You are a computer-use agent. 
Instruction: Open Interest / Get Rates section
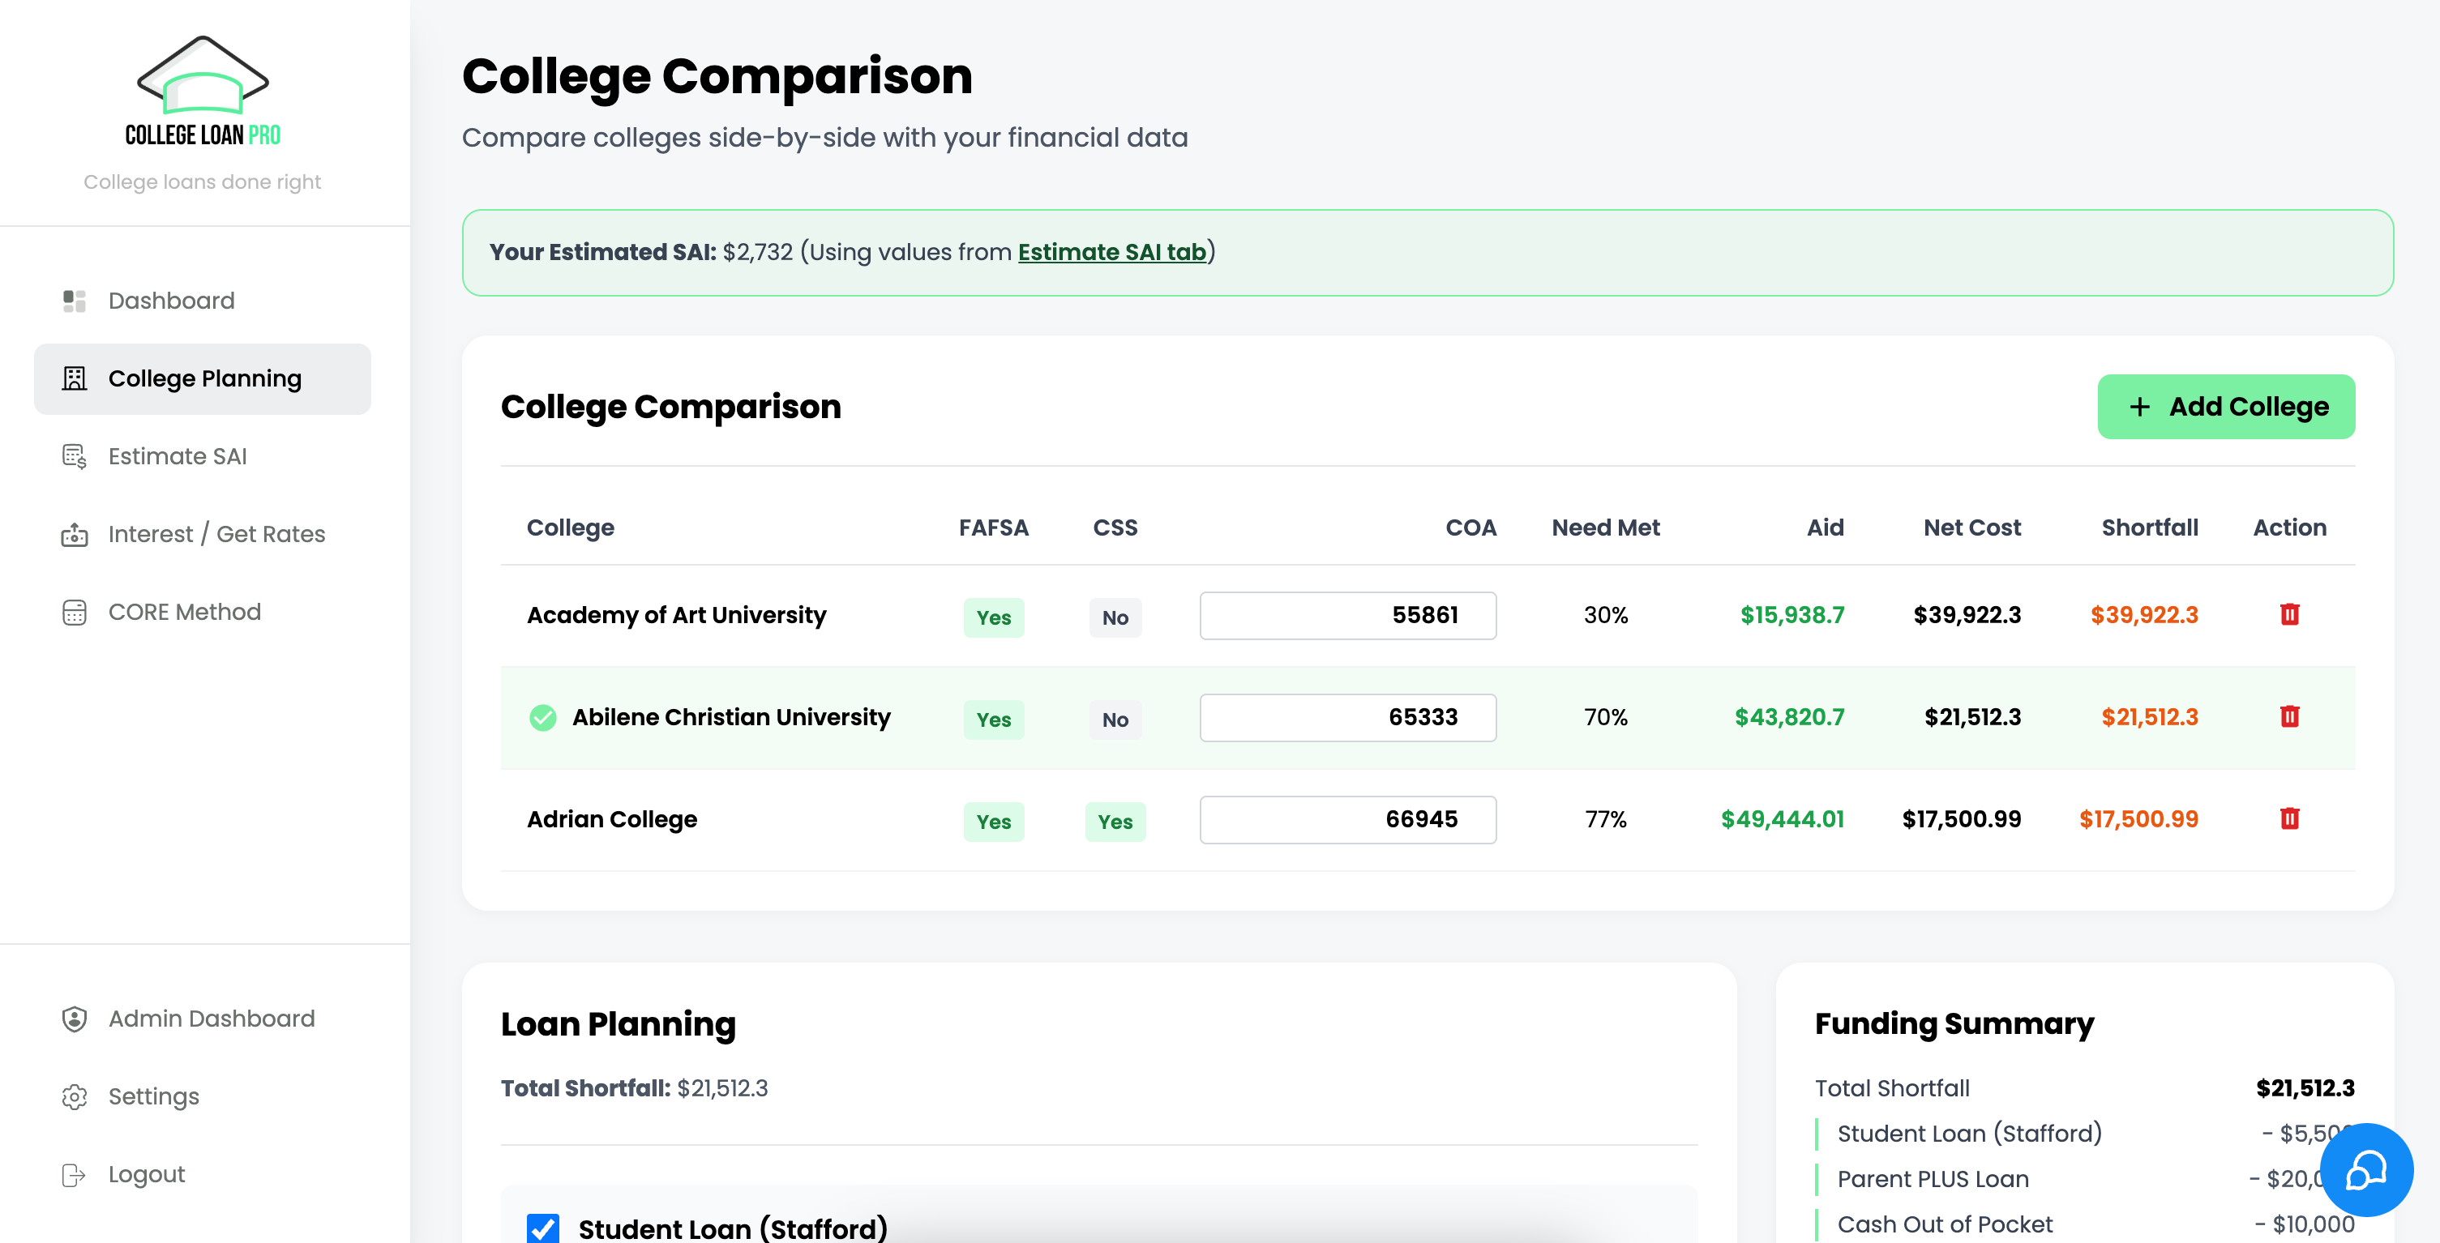pyautogui.click(x=203, y=535)
